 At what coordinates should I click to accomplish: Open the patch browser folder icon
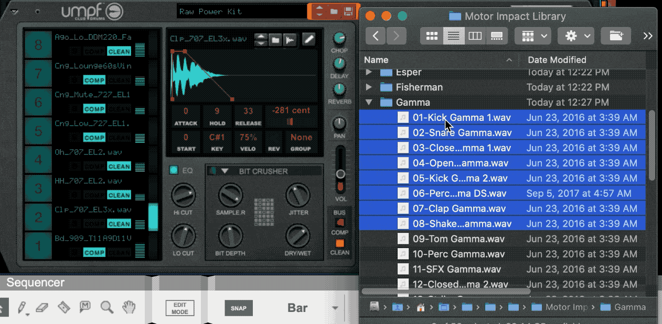tap(334, 11)
